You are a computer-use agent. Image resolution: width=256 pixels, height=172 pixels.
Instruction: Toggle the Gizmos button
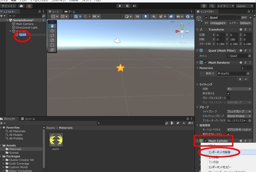coord(188,17)
